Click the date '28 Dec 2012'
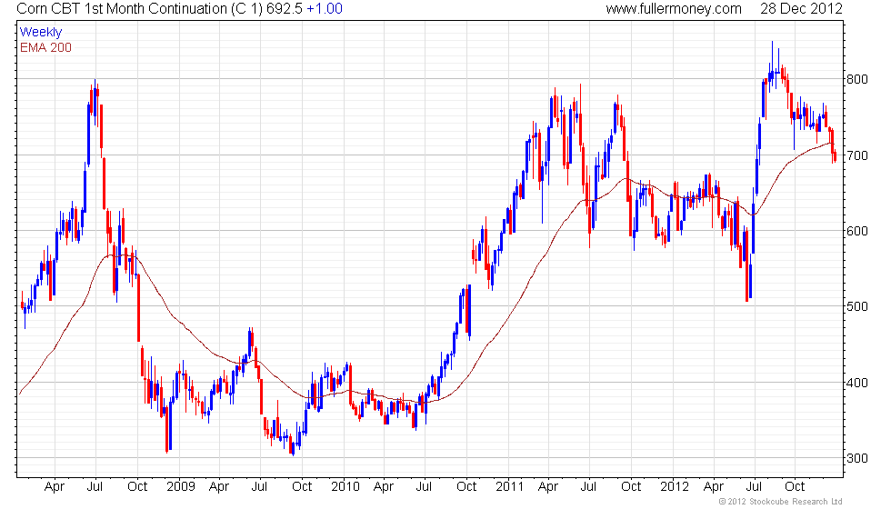This screenshot has height=509, width=891. click(x=801, y=9)
